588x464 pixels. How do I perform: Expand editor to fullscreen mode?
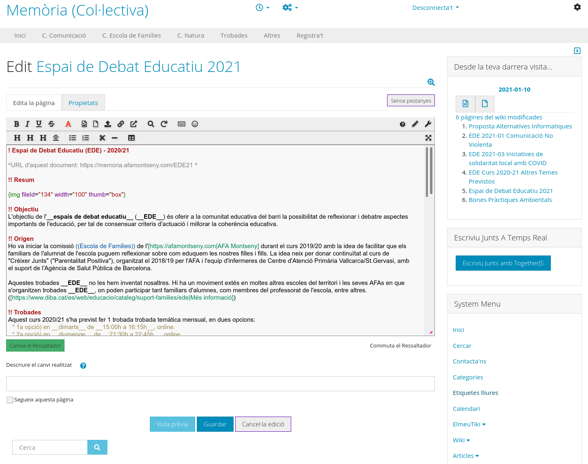point(428,138)
